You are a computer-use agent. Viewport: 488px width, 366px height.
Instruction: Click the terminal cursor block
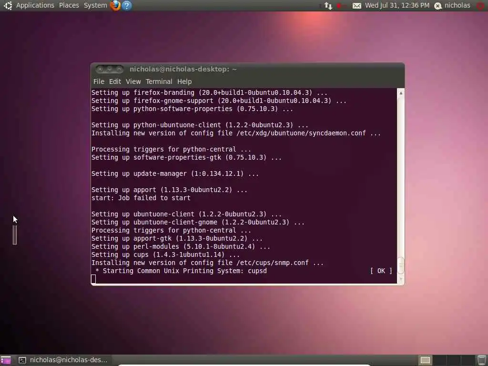pos(93,279)
